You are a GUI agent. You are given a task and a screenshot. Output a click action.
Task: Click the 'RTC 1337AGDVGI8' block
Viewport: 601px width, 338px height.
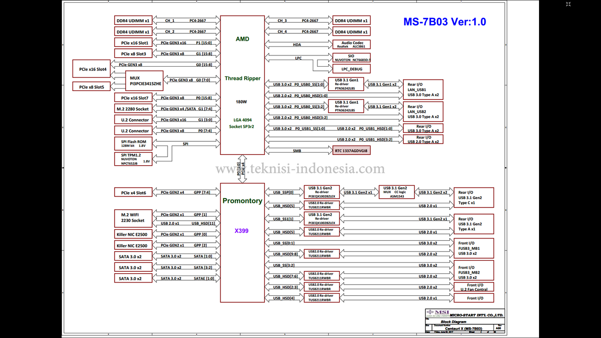[352, 150]
